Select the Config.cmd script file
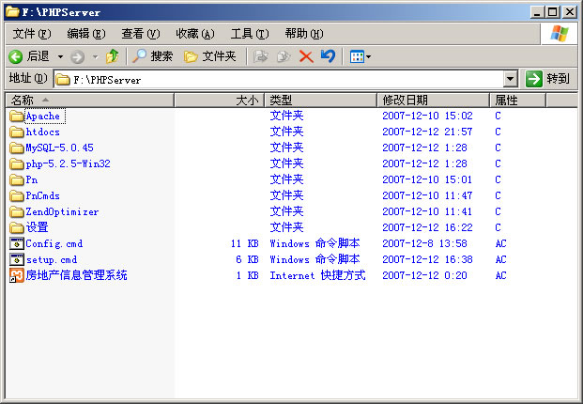This screenshot has height=404, width=583. (x=54, y=243)
